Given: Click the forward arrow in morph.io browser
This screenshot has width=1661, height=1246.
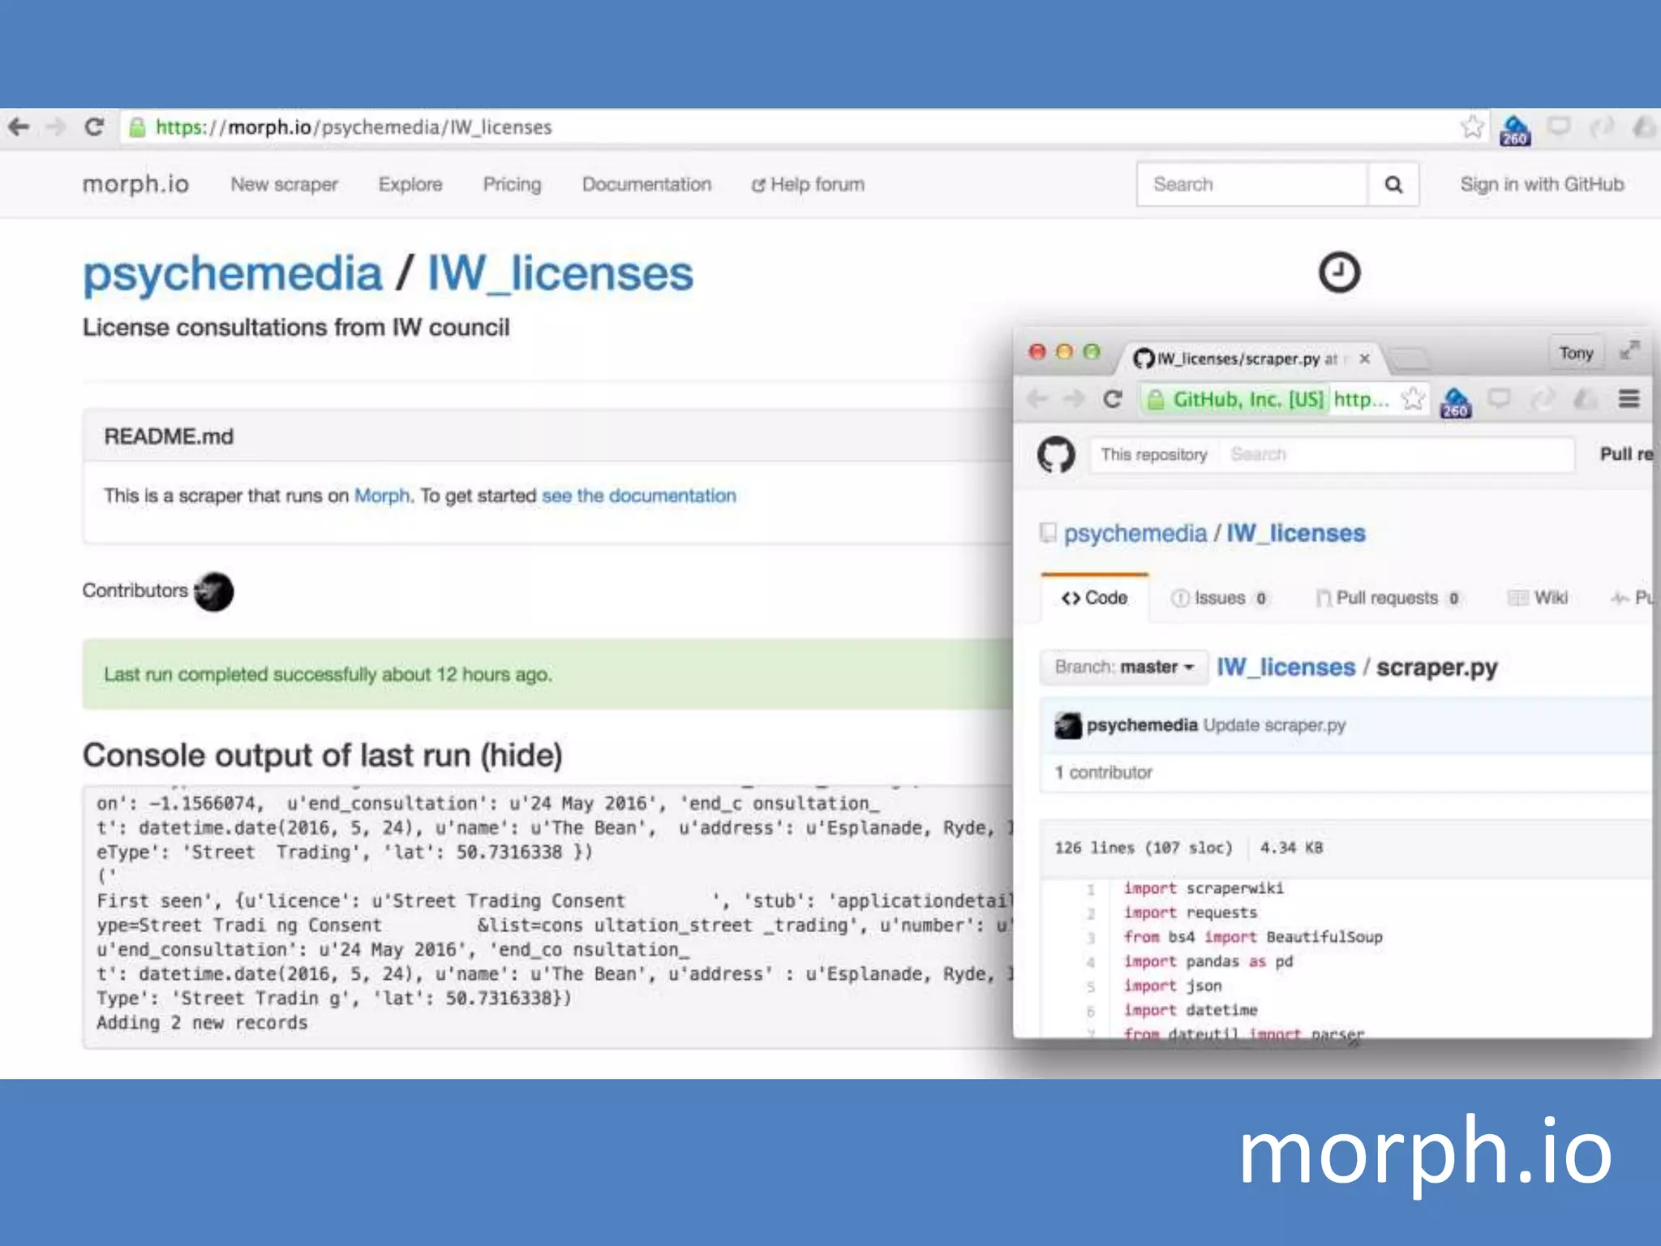Looking at the screenshot, I should coord(55,127).
